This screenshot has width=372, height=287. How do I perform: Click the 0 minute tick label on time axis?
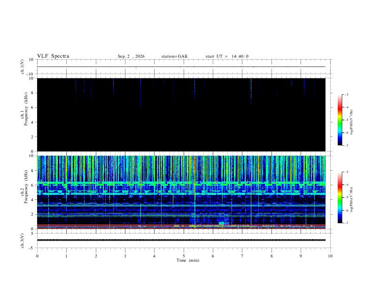click(x=37, y=256)
